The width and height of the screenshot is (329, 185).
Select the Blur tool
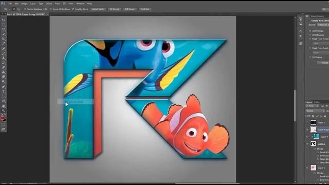(x=4, y=77)
